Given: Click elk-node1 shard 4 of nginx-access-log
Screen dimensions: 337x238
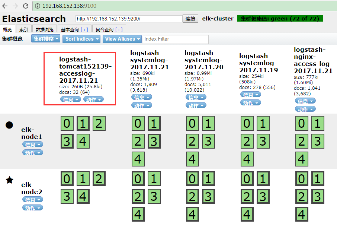Looking at the screenshot, I should (302, 159).
